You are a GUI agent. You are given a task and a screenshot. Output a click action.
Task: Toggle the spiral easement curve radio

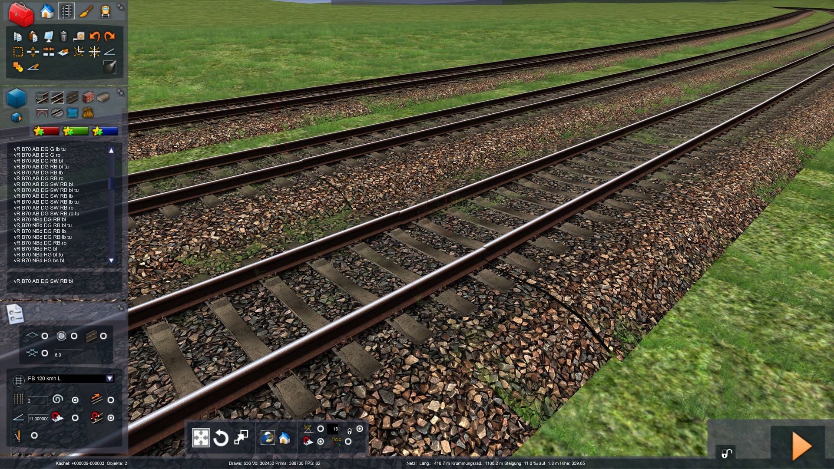[x=75, y=400]
